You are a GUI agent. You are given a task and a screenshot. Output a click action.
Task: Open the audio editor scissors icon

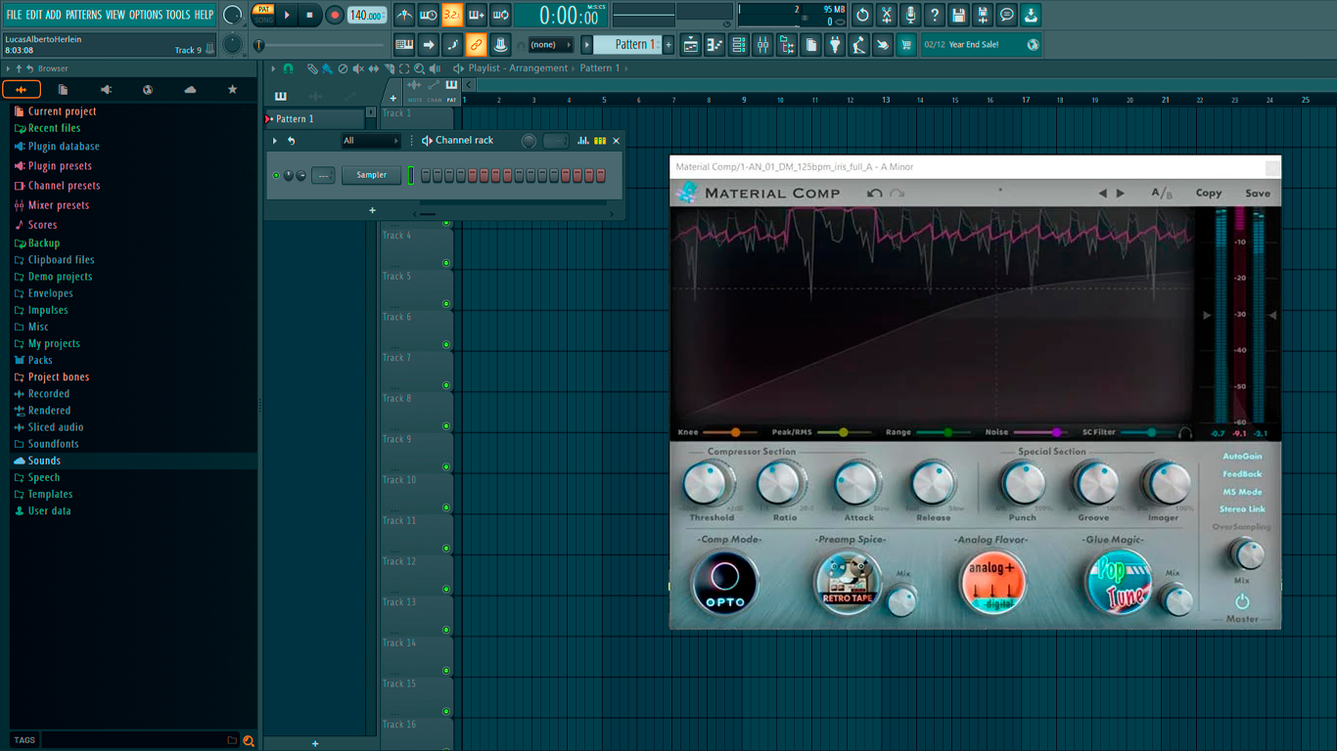point(887,15)
